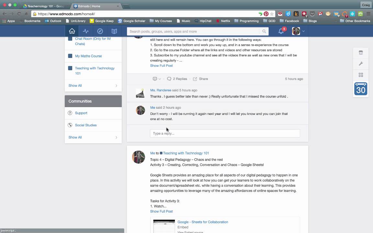This screenshot has height=233, width=373.
Task: Focus the 'Type a reply...' field
Action: click(225, 133)
